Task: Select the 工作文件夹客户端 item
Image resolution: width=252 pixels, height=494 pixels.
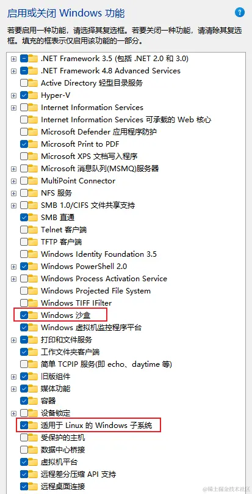Action: click(70, 352)
